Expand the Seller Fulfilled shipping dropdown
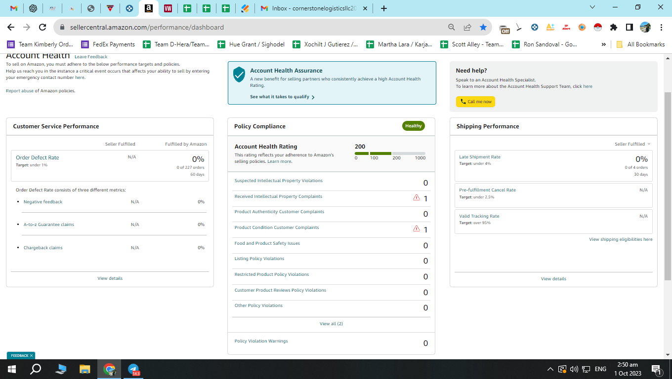The height and width of the screenshot is (379, 672). (632, 144)
